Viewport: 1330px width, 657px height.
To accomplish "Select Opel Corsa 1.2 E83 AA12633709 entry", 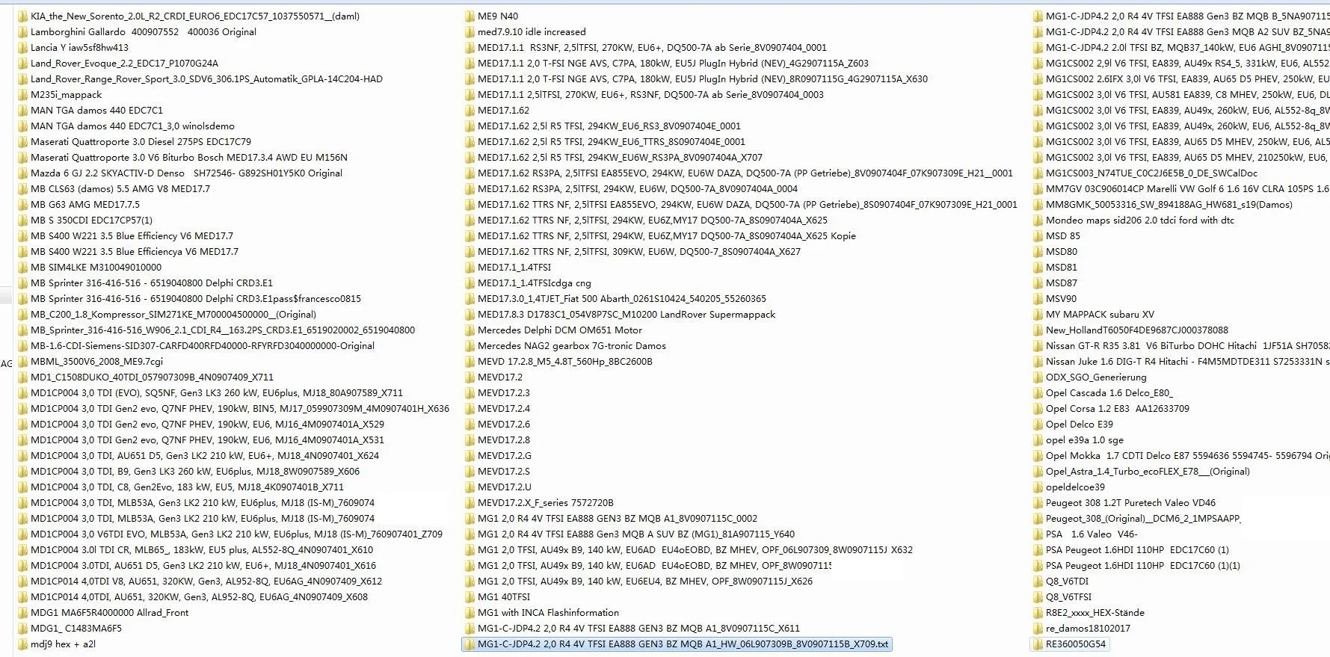I will [x=1118, y=409].
